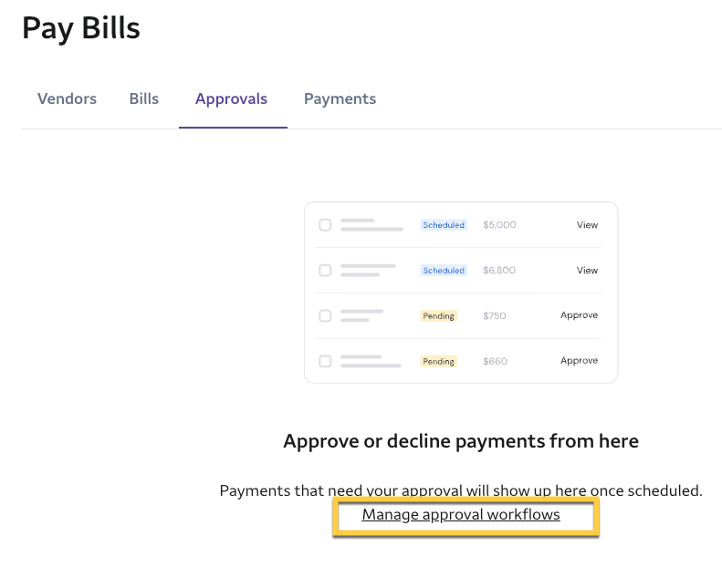Click the Pending badge beside $750
The image size is (722, 577).
(438, 316)
